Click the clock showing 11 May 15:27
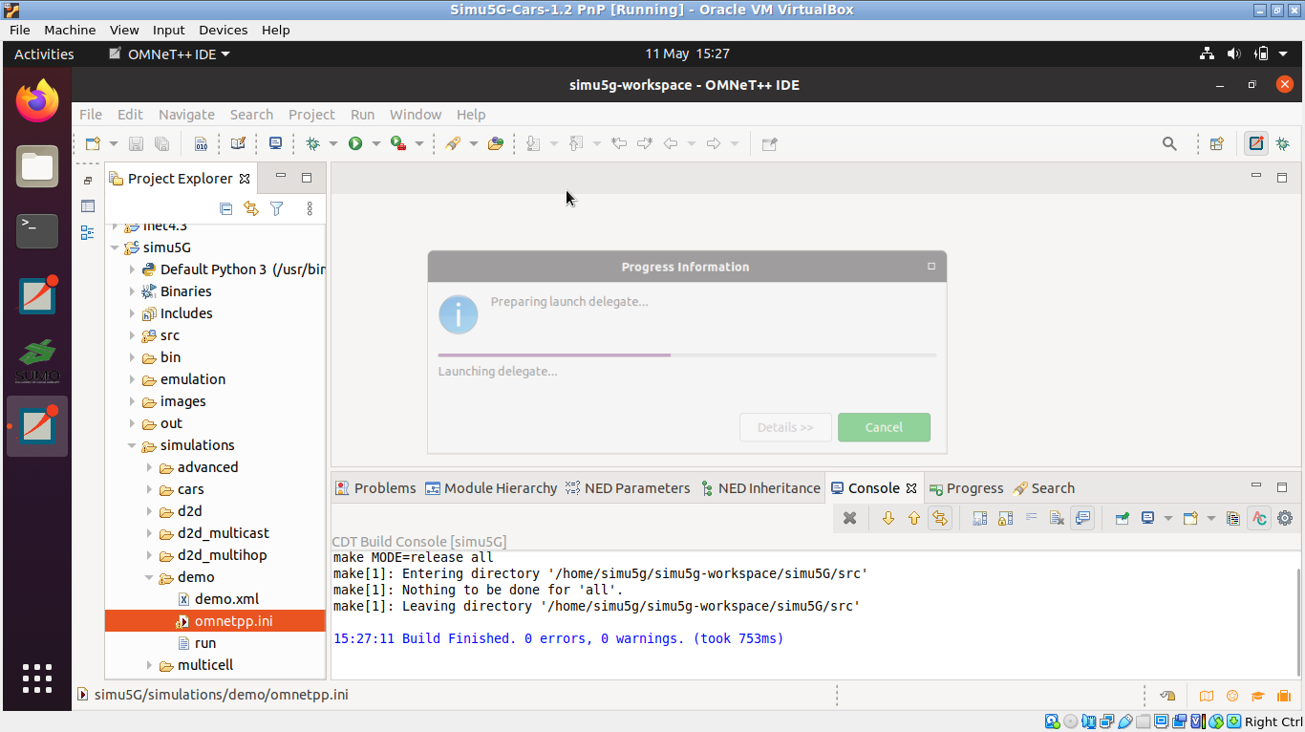This screenshot has width=1305, height=732. [x=687, y=54]
